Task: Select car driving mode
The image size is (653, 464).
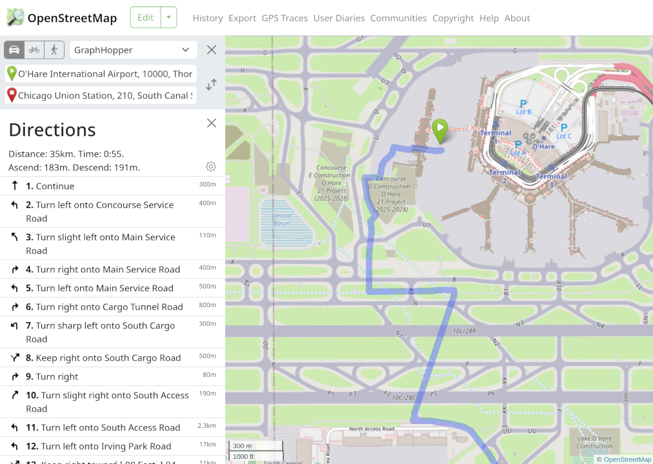Action: [14, 50]
